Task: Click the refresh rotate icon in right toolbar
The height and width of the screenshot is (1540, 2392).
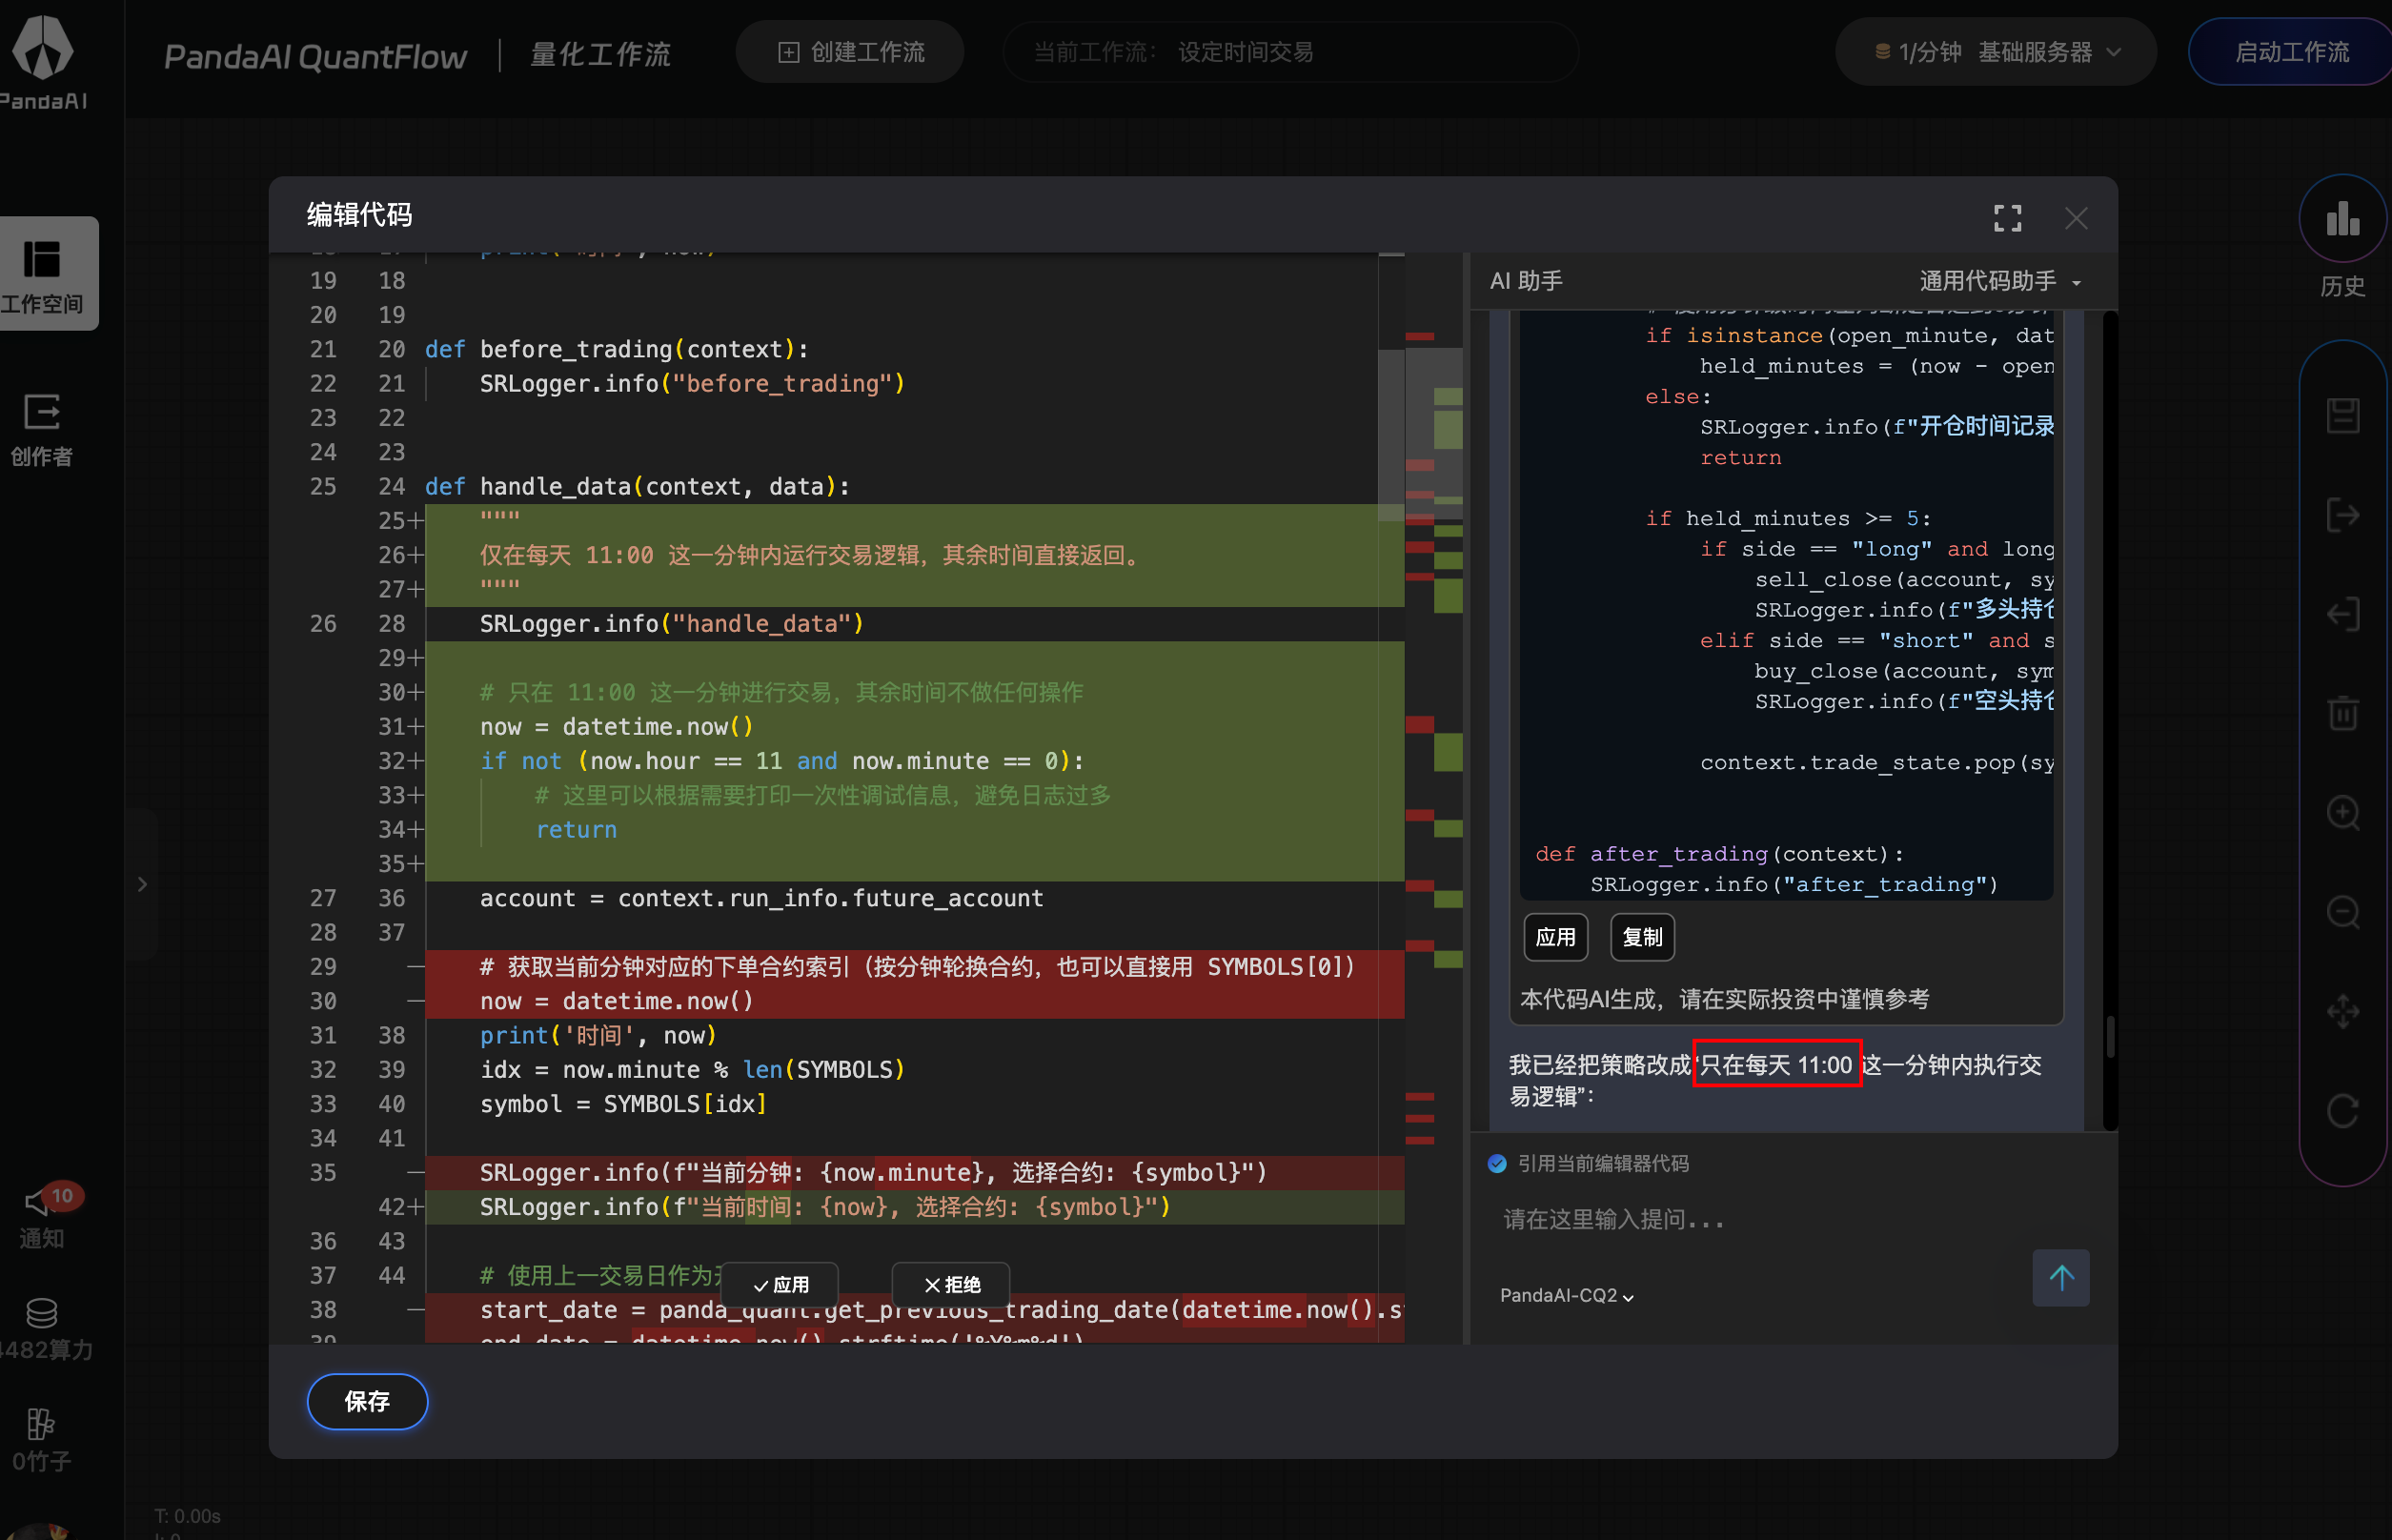Action: pos(2343,1110)
